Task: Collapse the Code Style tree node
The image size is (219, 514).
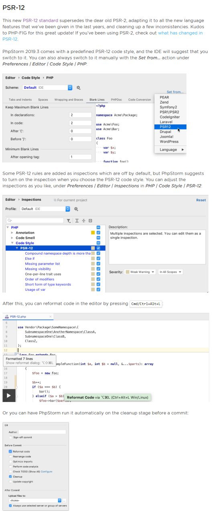Action: tap(12, 243)
